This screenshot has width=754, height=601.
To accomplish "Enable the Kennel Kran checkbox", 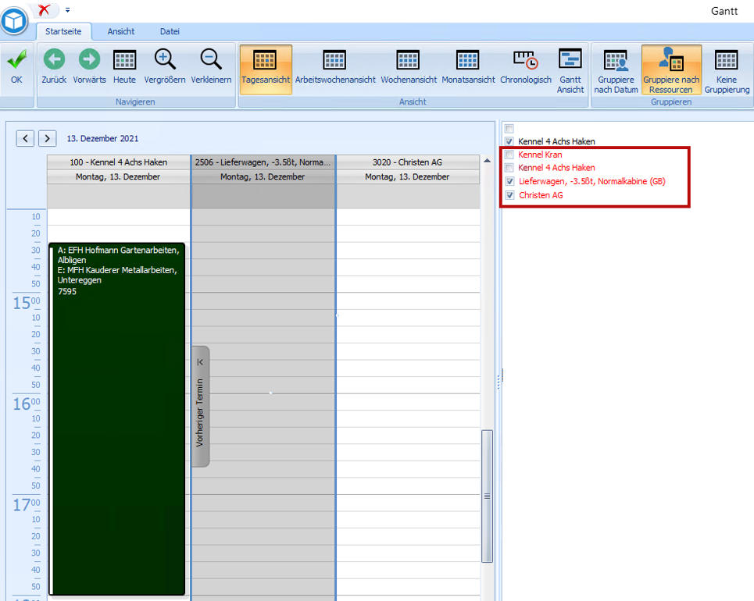I will click(509, 155).
